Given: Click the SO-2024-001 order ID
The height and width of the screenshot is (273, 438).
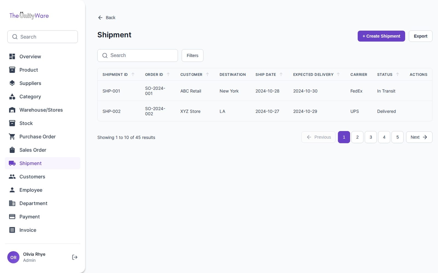Looking at the screenshot, I should click(155, 91).
